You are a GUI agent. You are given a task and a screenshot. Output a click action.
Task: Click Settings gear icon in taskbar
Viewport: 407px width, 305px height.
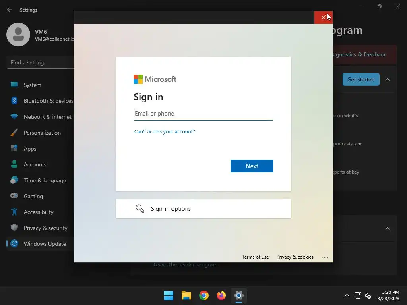click(239, 295)
